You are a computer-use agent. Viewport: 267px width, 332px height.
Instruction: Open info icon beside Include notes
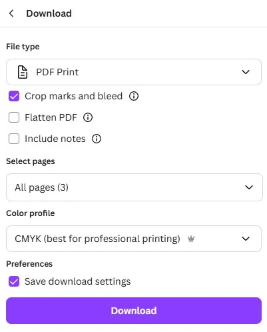pyautogui.click(x=97, y=139)
